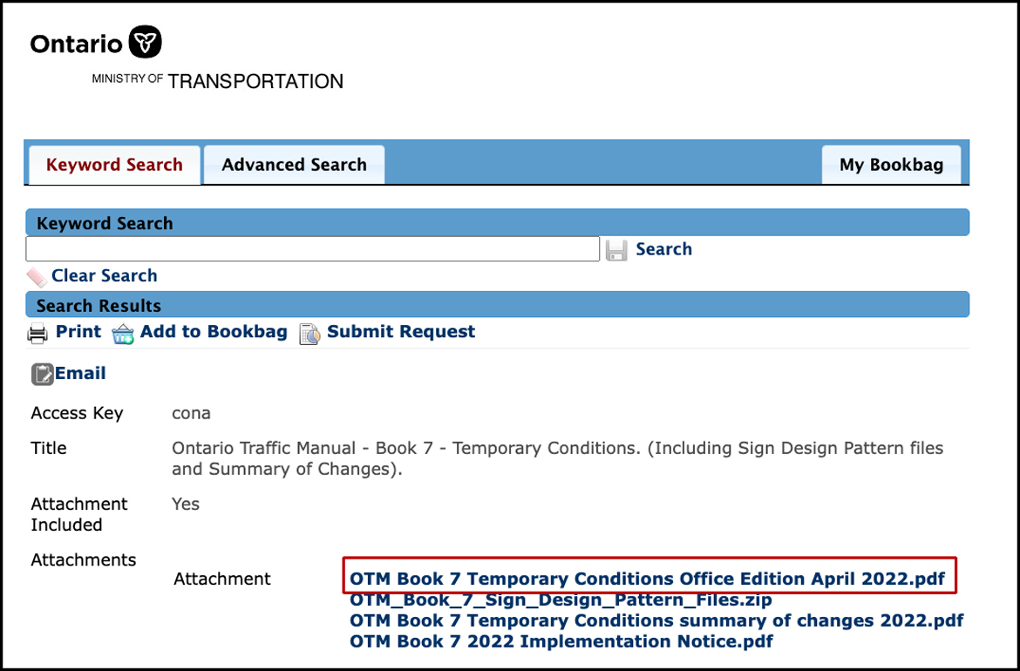This screenshot has height=671, width=1020.
Task: Download the Sign Design Pattern Files zip
Action: 560,600
